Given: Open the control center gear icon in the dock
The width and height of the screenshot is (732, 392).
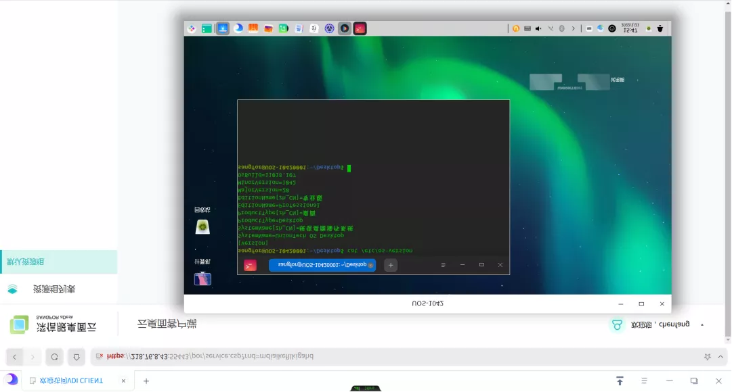Looking at the screenshot, I should click(x=330, y=28).
